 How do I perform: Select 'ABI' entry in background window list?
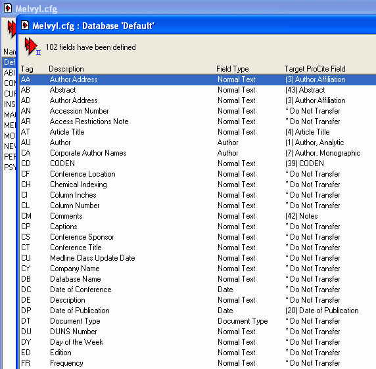[9, 73]
